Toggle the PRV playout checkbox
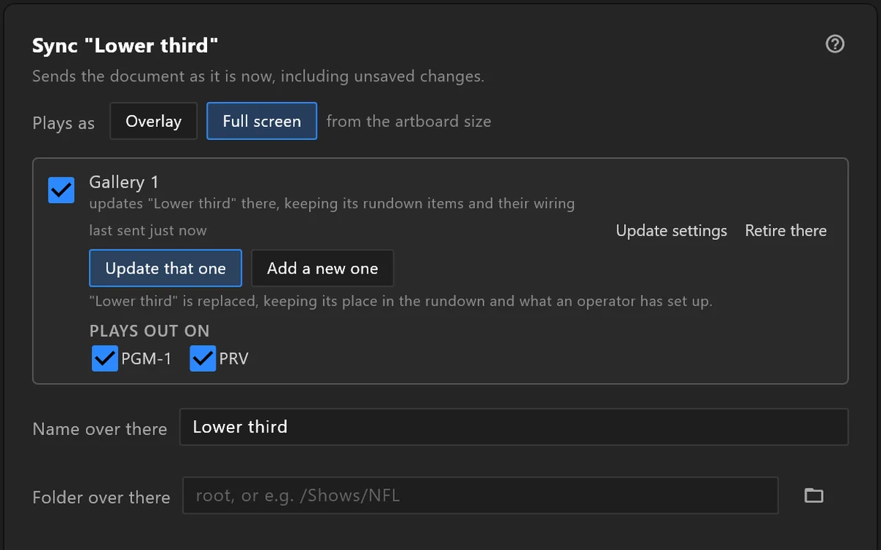Image resolution: width=881 pixels, height=550 pixels. (x=203, y=359)
